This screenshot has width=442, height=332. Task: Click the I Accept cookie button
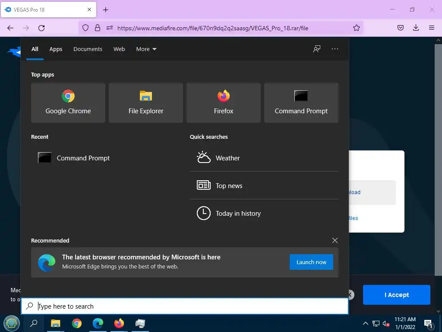click(396, 294)
